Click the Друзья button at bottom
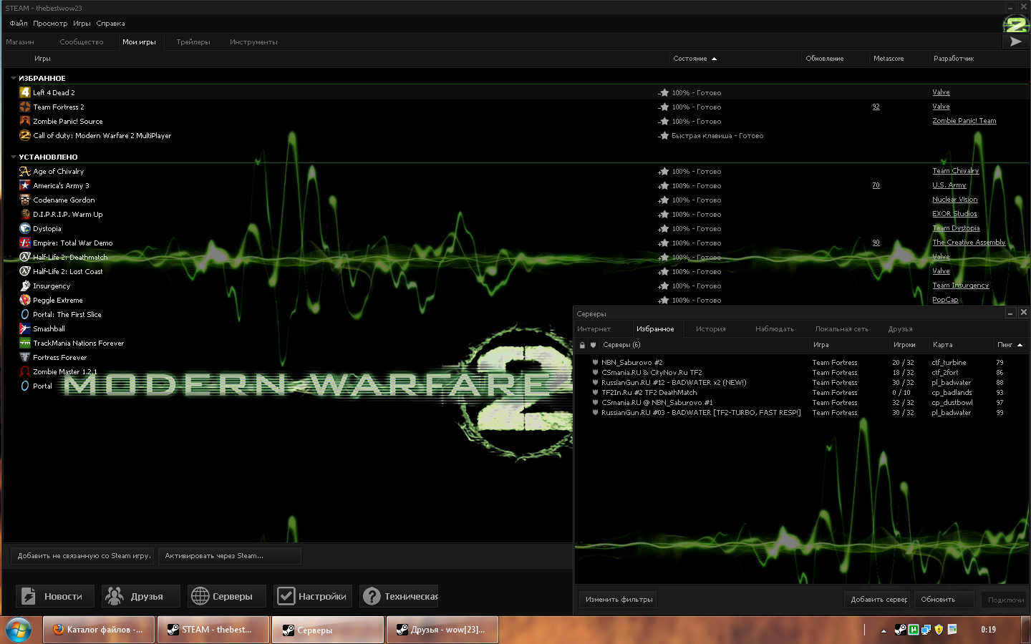This screenshot has width=1031, height=644. coord(140,596)
